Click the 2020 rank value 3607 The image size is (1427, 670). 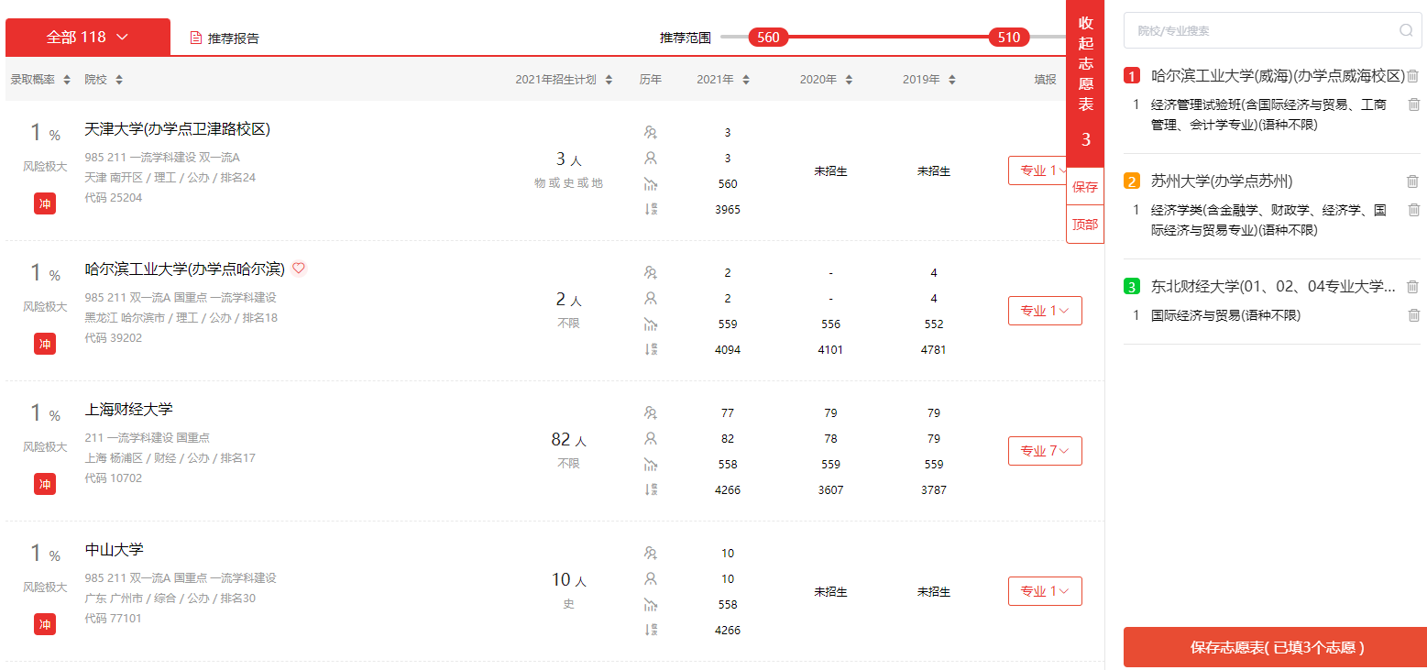click(x=830, y=490)
